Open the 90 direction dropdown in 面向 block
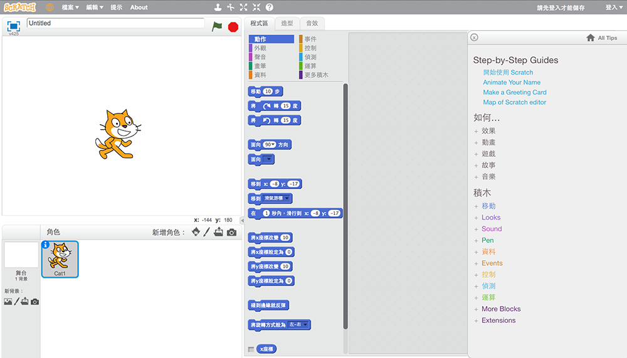Screen dimensions: 627x358 point(270,144)
